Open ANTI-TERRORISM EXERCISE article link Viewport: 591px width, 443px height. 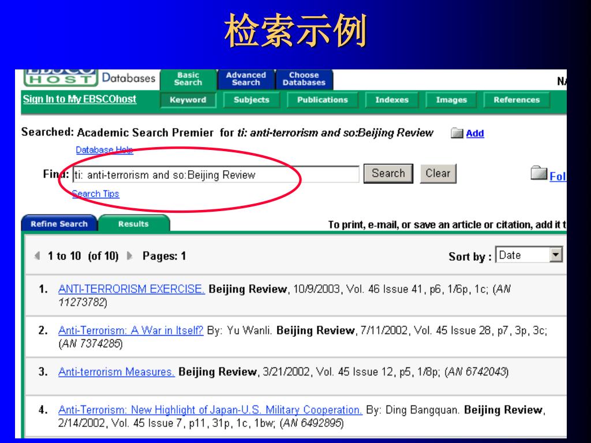coord(132,289)
